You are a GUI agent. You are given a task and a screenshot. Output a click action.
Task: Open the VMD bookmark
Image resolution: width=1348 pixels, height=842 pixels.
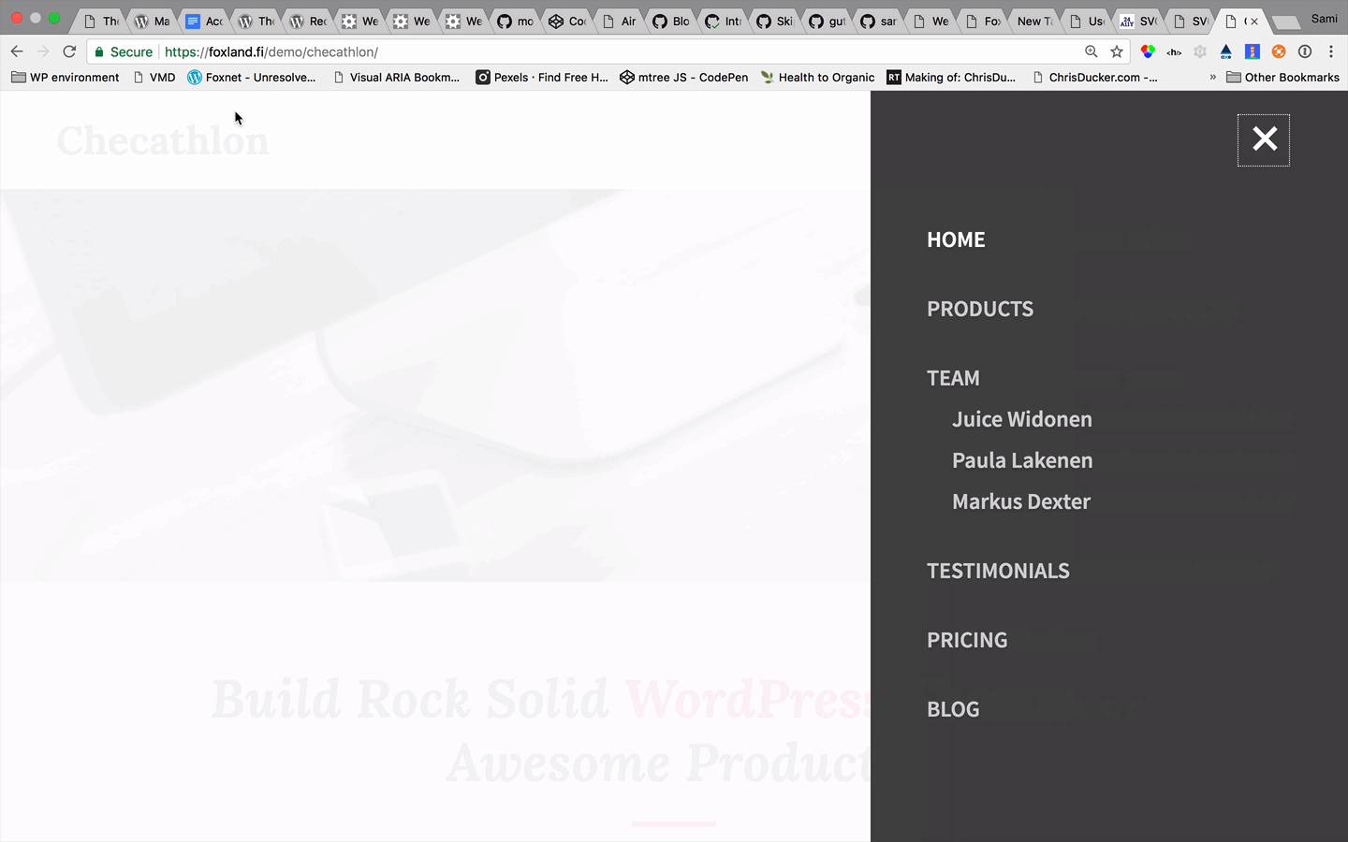tap(154, 78)
